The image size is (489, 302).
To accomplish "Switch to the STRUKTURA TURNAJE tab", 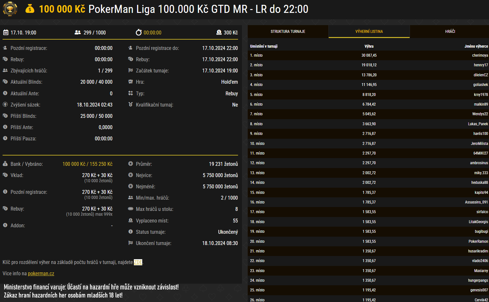I will click(x=288, y=31).
